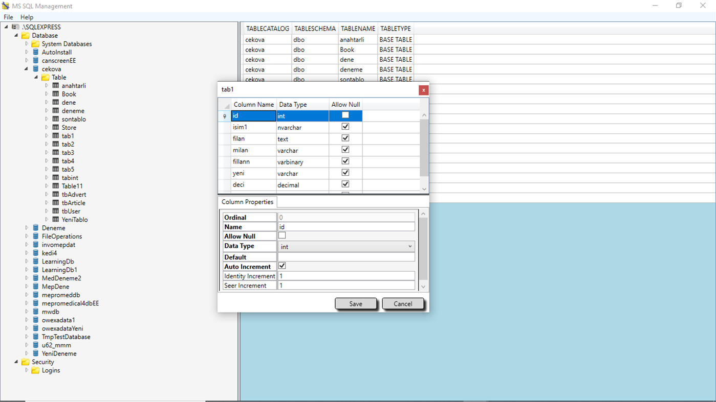Click the Identity Increment input field
Screen dimensions: 716x402
(346, 276)
